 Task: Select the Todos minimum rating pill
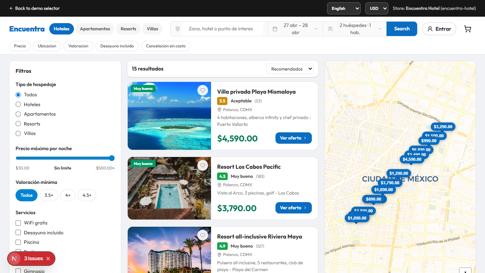27,195
